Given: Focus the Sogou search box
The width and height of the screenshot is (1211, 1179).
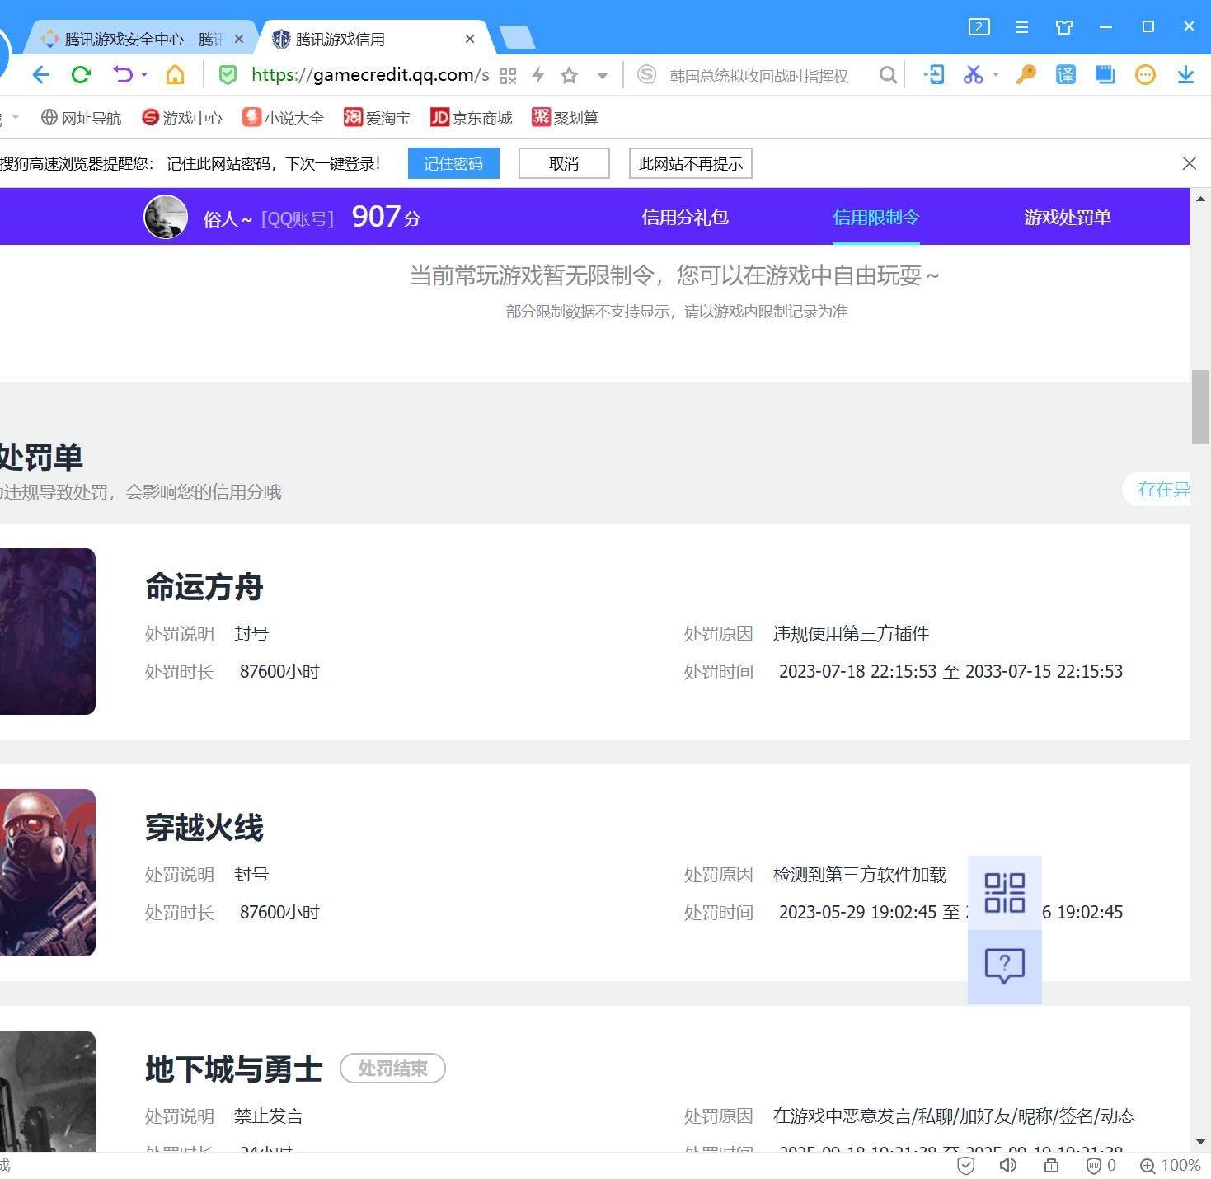Looking at the screenshot, I should 758,76.
